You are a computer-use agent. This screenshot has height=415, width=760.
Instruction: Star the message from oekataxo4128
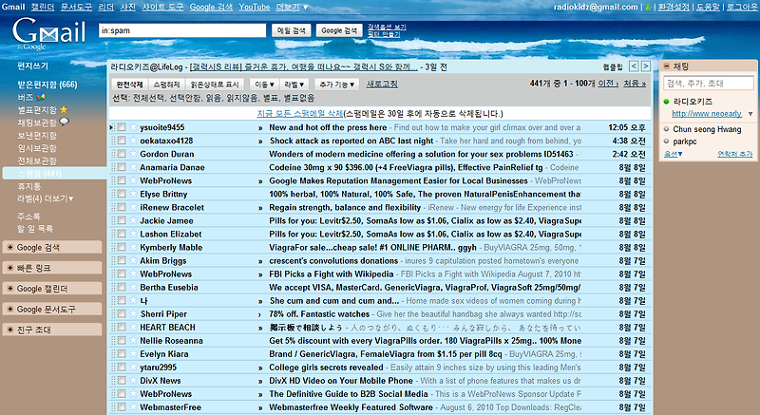pyautogui.click(x=133, y=141)
